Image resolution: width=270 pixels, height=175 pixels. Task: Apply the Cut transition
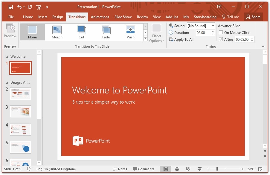(81, 32)
